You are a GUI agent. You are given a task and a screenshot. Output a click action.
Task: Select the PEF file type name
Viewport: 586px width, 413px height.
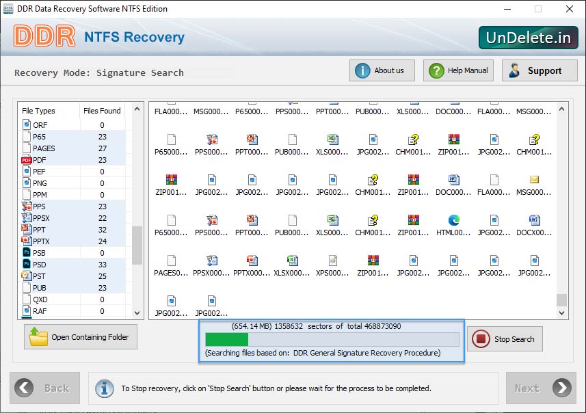coord(39,172)
